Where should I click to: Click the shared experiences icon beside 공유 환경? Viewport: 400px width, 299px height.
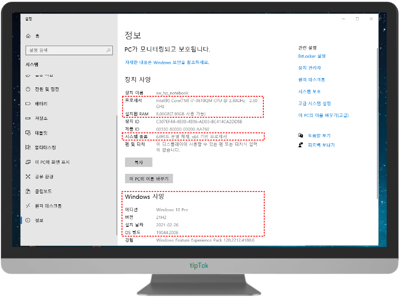pos(28,177)
